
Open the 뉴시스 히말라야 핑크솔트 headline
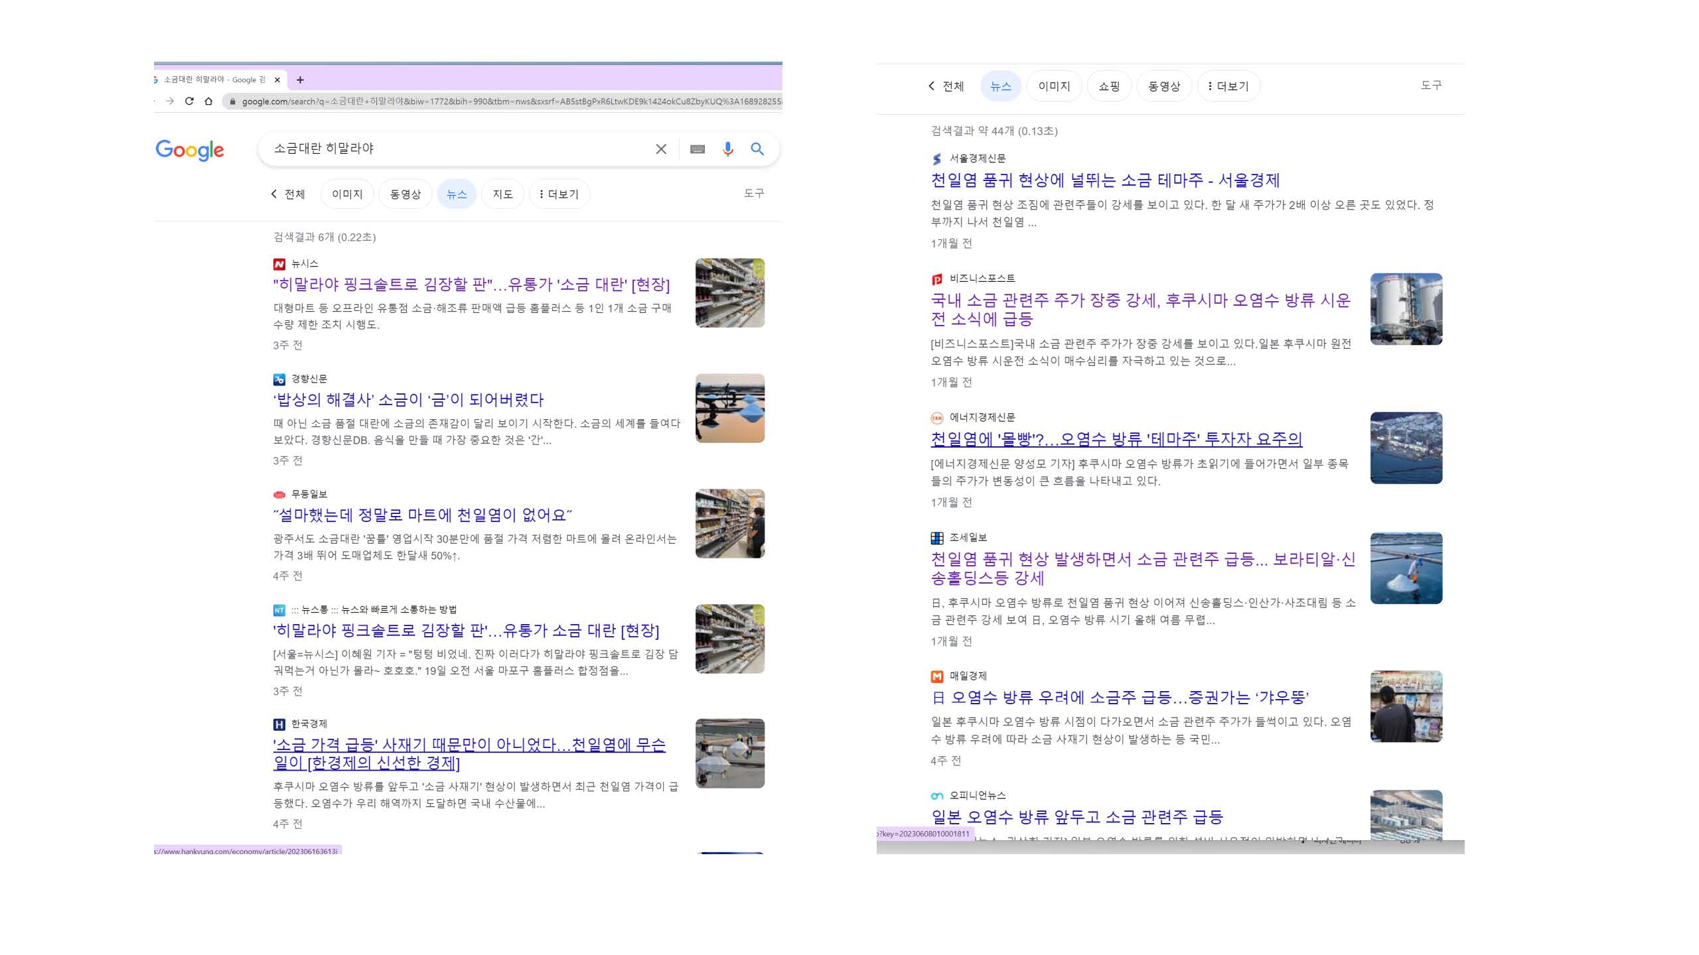[471, 285]
